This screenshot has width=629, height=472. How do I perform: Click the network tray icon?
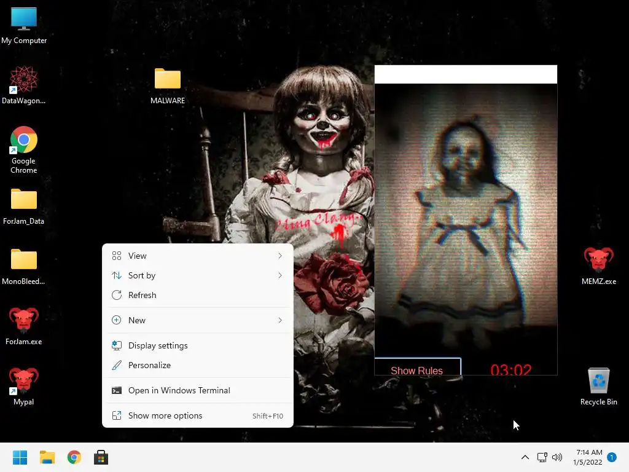tap(542, 457)
